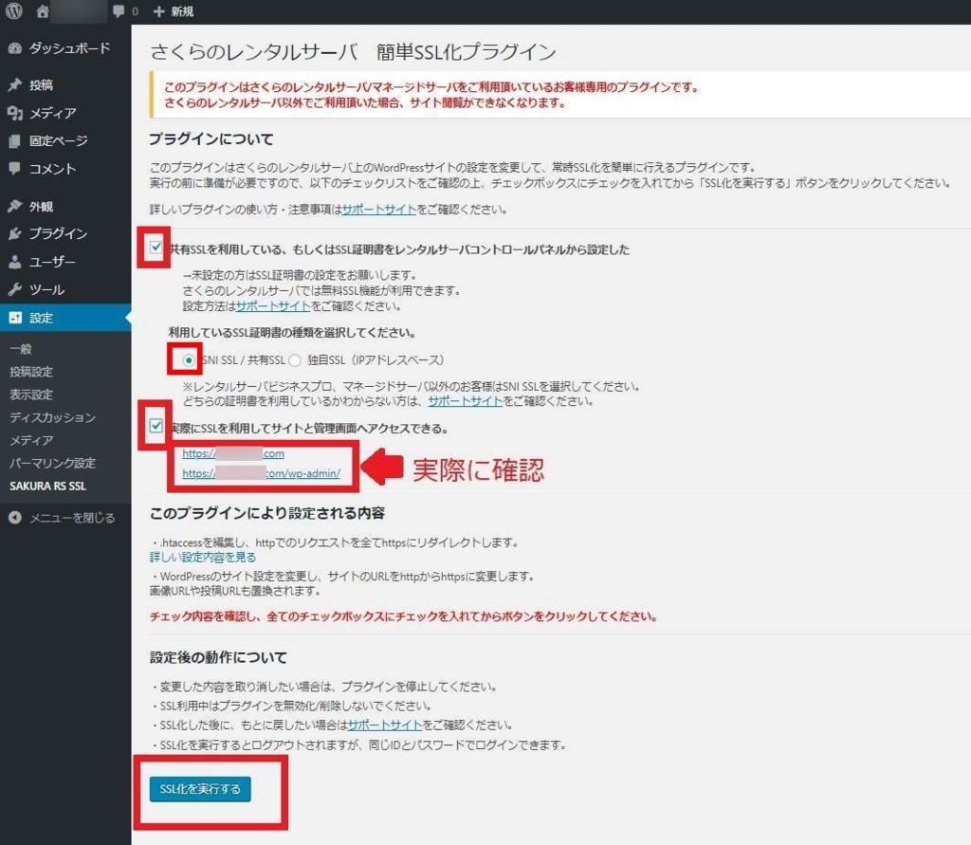The height and width of the screenshot is (845, 971).
Task: Open サポートサイト link after 設定方法は
Action: (x=273, y=306)
